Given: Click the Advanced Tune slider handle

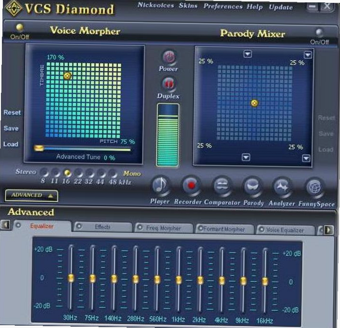Looking at the screenshot, I should tap(39, 148).
